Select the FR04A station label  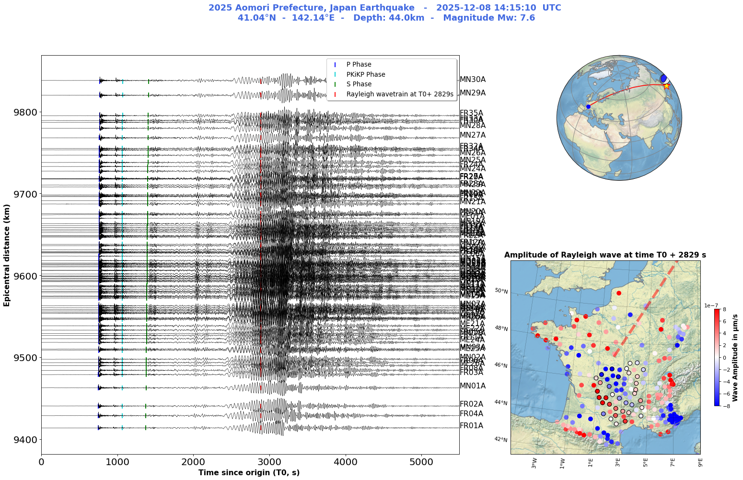(471, 414)
